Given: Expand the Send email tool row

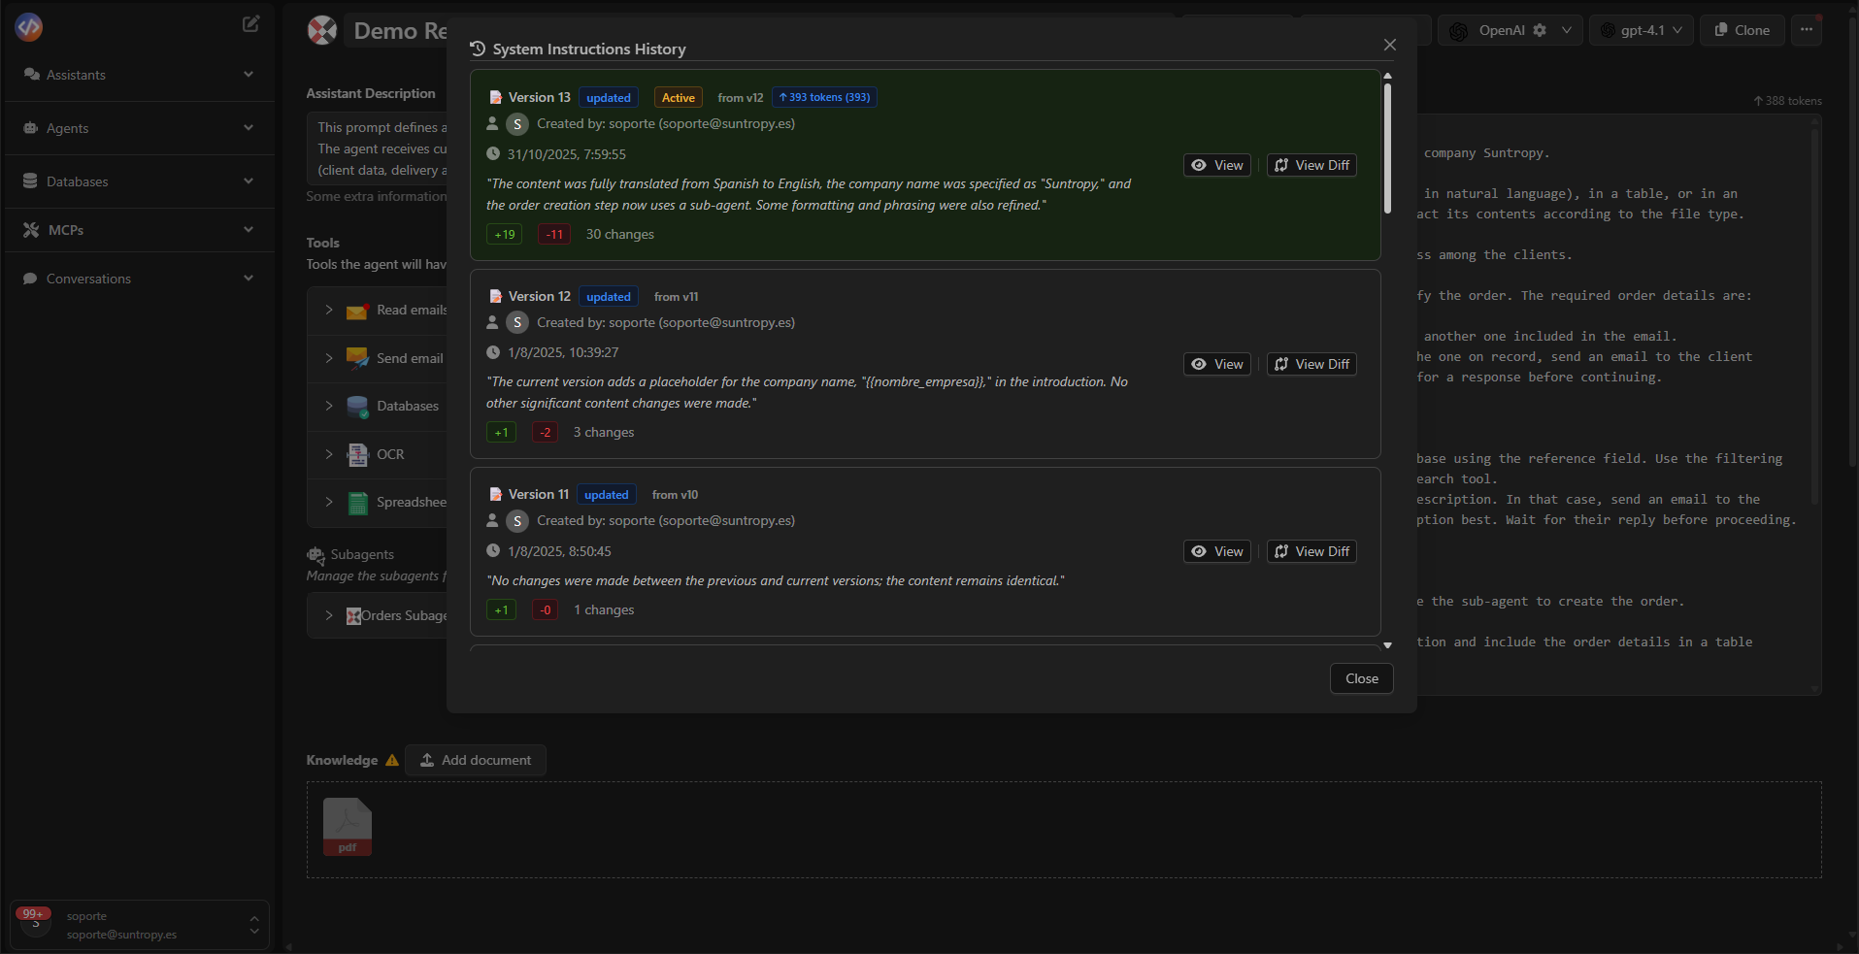Looking at the screenshot, I should pyautogui.click(x=329, y=358).
